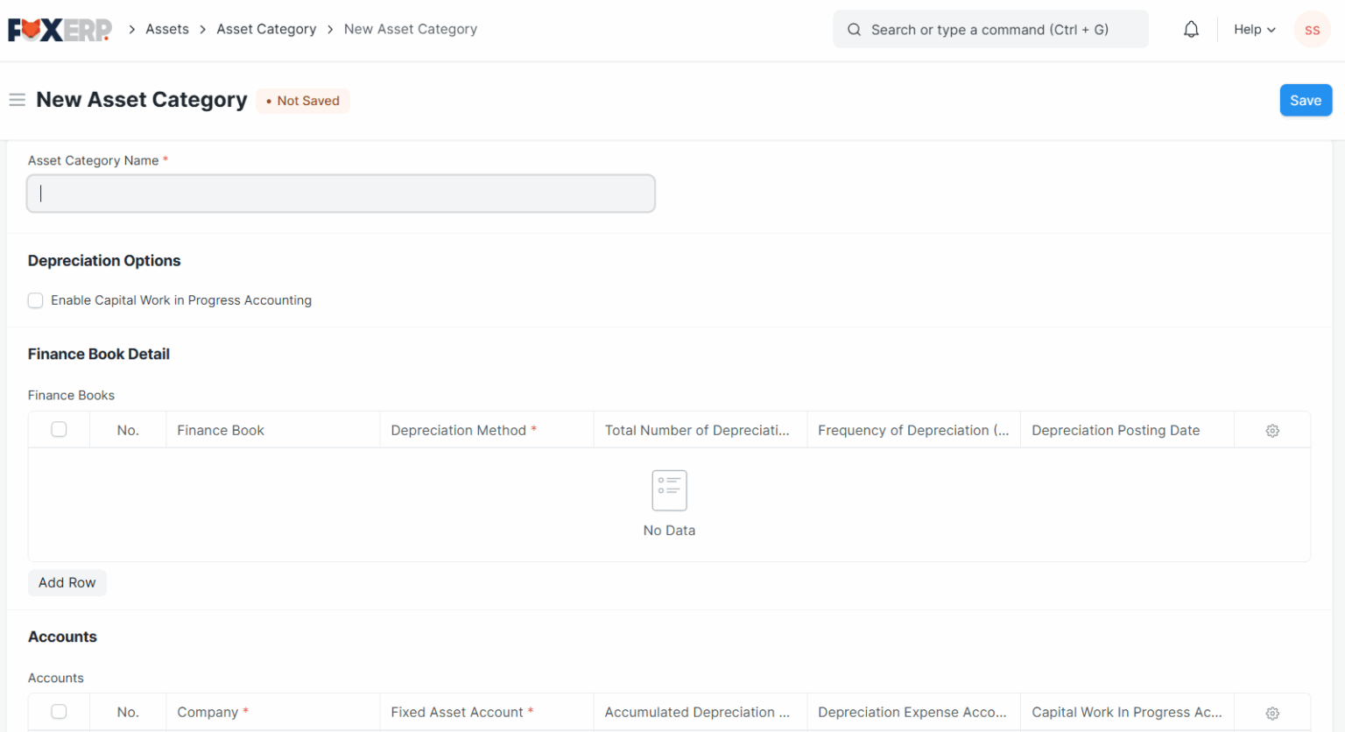Click inside the Asset Category Name field
The width and height of the screenshot is (1345, 732).
341,193
